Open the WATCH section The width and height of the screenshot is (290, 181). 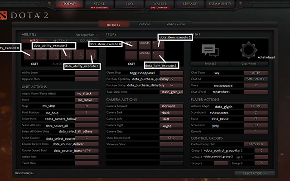click(x=159, y=5)
